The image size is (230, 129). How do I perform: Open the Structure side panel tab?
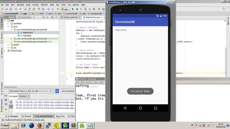[x=2, y=38]
